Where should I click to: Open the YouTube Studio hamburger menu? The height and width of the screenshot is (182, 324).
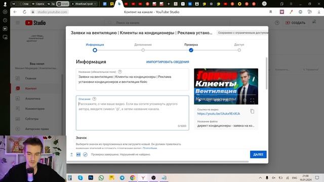click(x=18, y=23)
